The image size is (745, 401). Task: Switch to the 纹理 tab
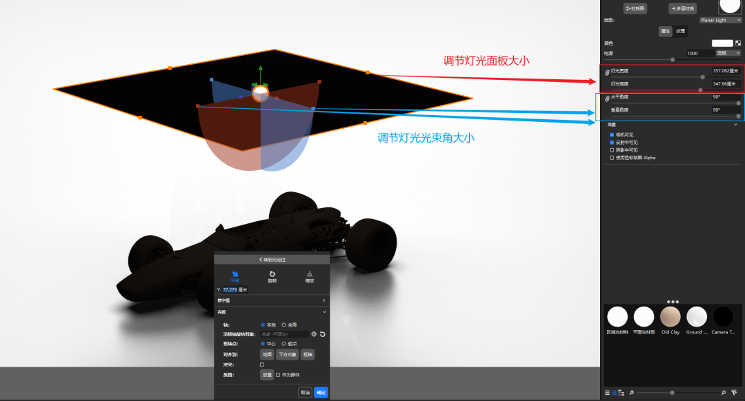[681, 31]
